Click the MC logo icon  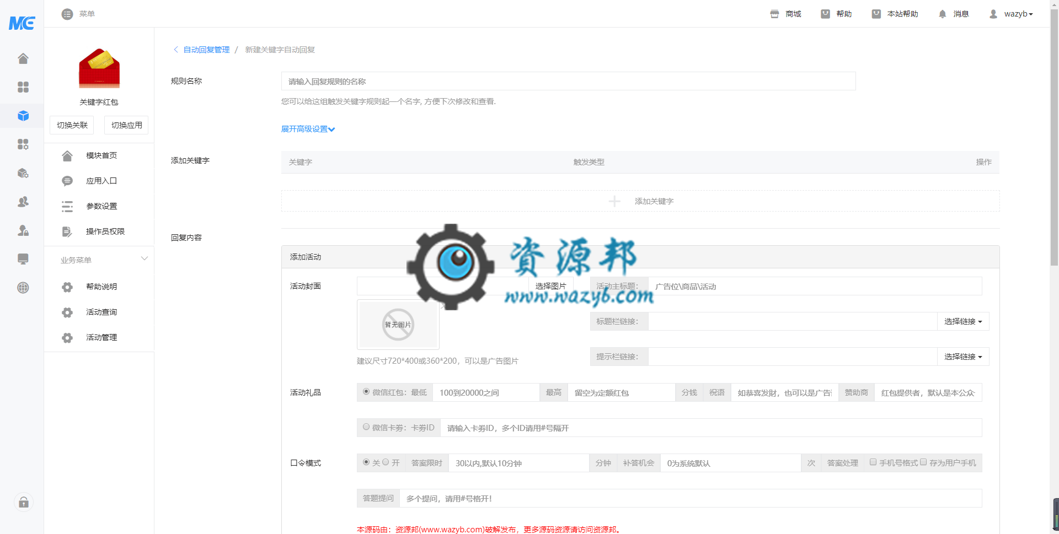(x=22, y=23)
